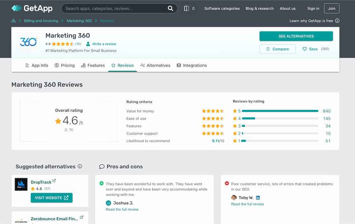Go to the Alternatives tab
This screenshot has width=355, height=224.
click(155, 65)
